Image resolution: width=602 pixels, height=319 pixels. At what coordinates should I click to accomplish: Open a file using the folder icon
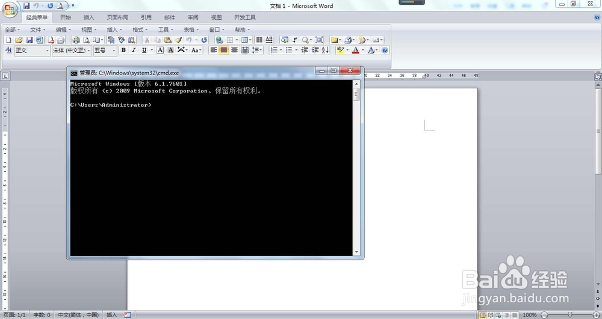point(19,40)
